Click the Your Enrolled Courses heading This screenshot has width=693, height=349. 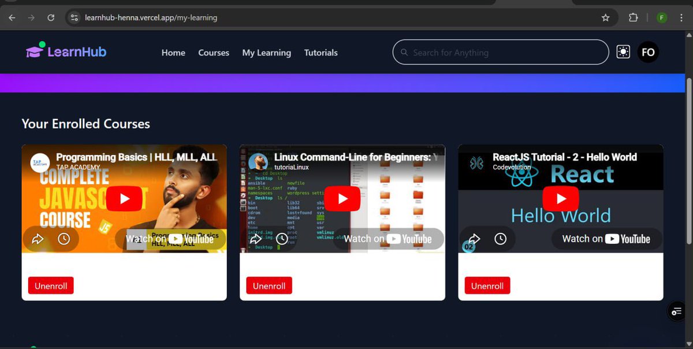(85, 124)
